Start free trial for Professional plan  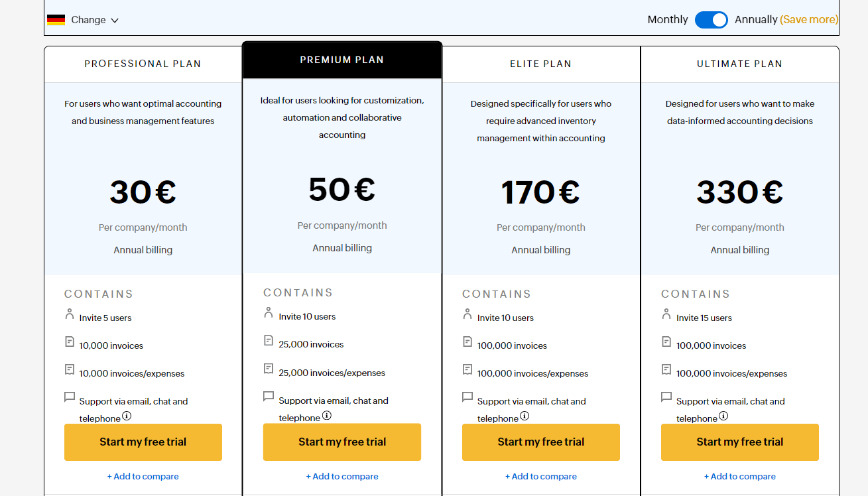click(x=143, y=442)
